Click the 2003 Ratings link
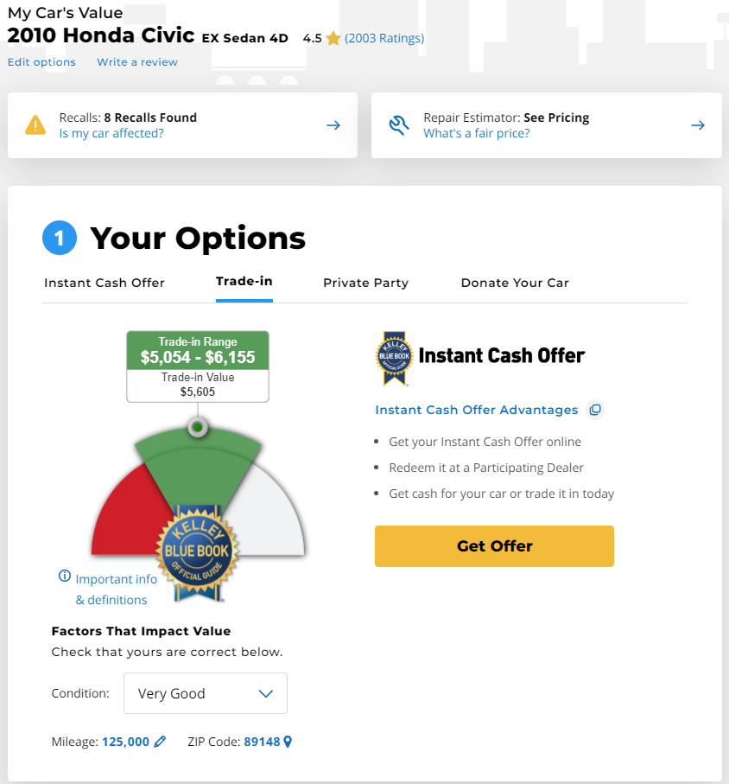The width and height of the screenshot is (729, 784). tap(384, 39)
